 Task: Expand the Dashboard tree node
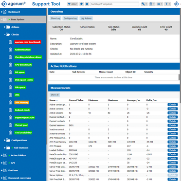(x=1, y=12)
